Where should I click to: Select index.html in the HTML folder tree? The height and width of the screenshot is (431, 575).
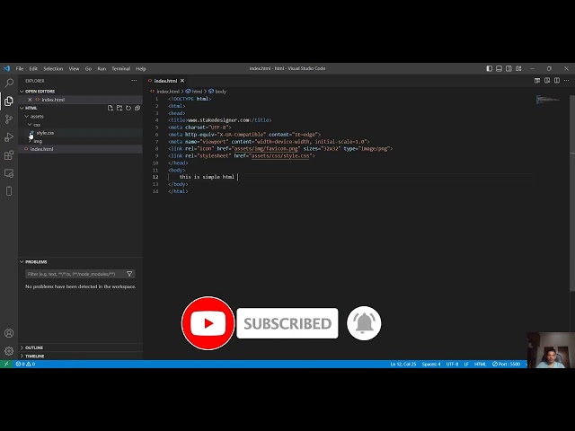click(42, 149)
